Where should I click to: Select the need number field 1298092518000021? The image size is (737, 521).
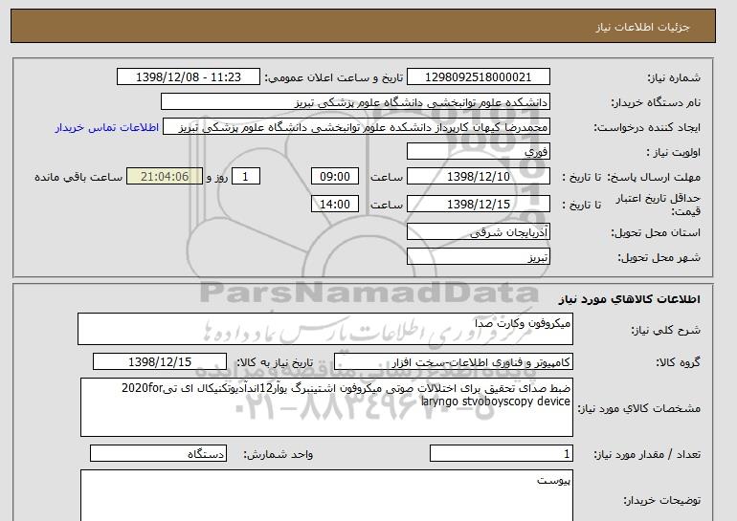[478, 77]
